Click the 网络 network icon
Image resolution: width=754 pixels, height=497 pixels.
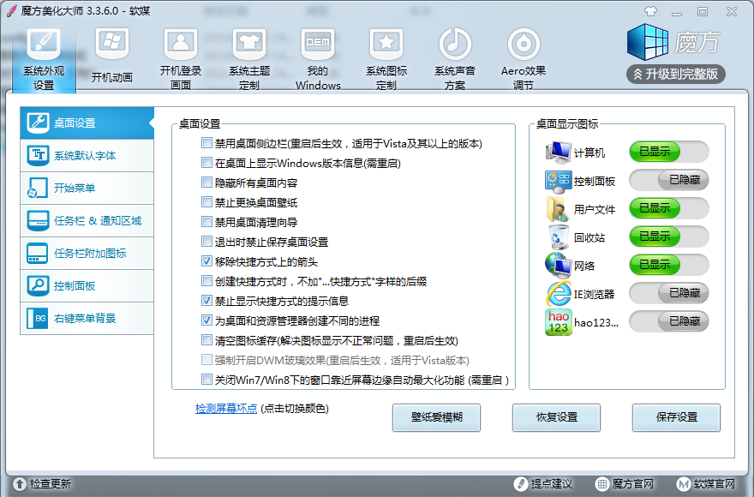[x=558, y=265]
